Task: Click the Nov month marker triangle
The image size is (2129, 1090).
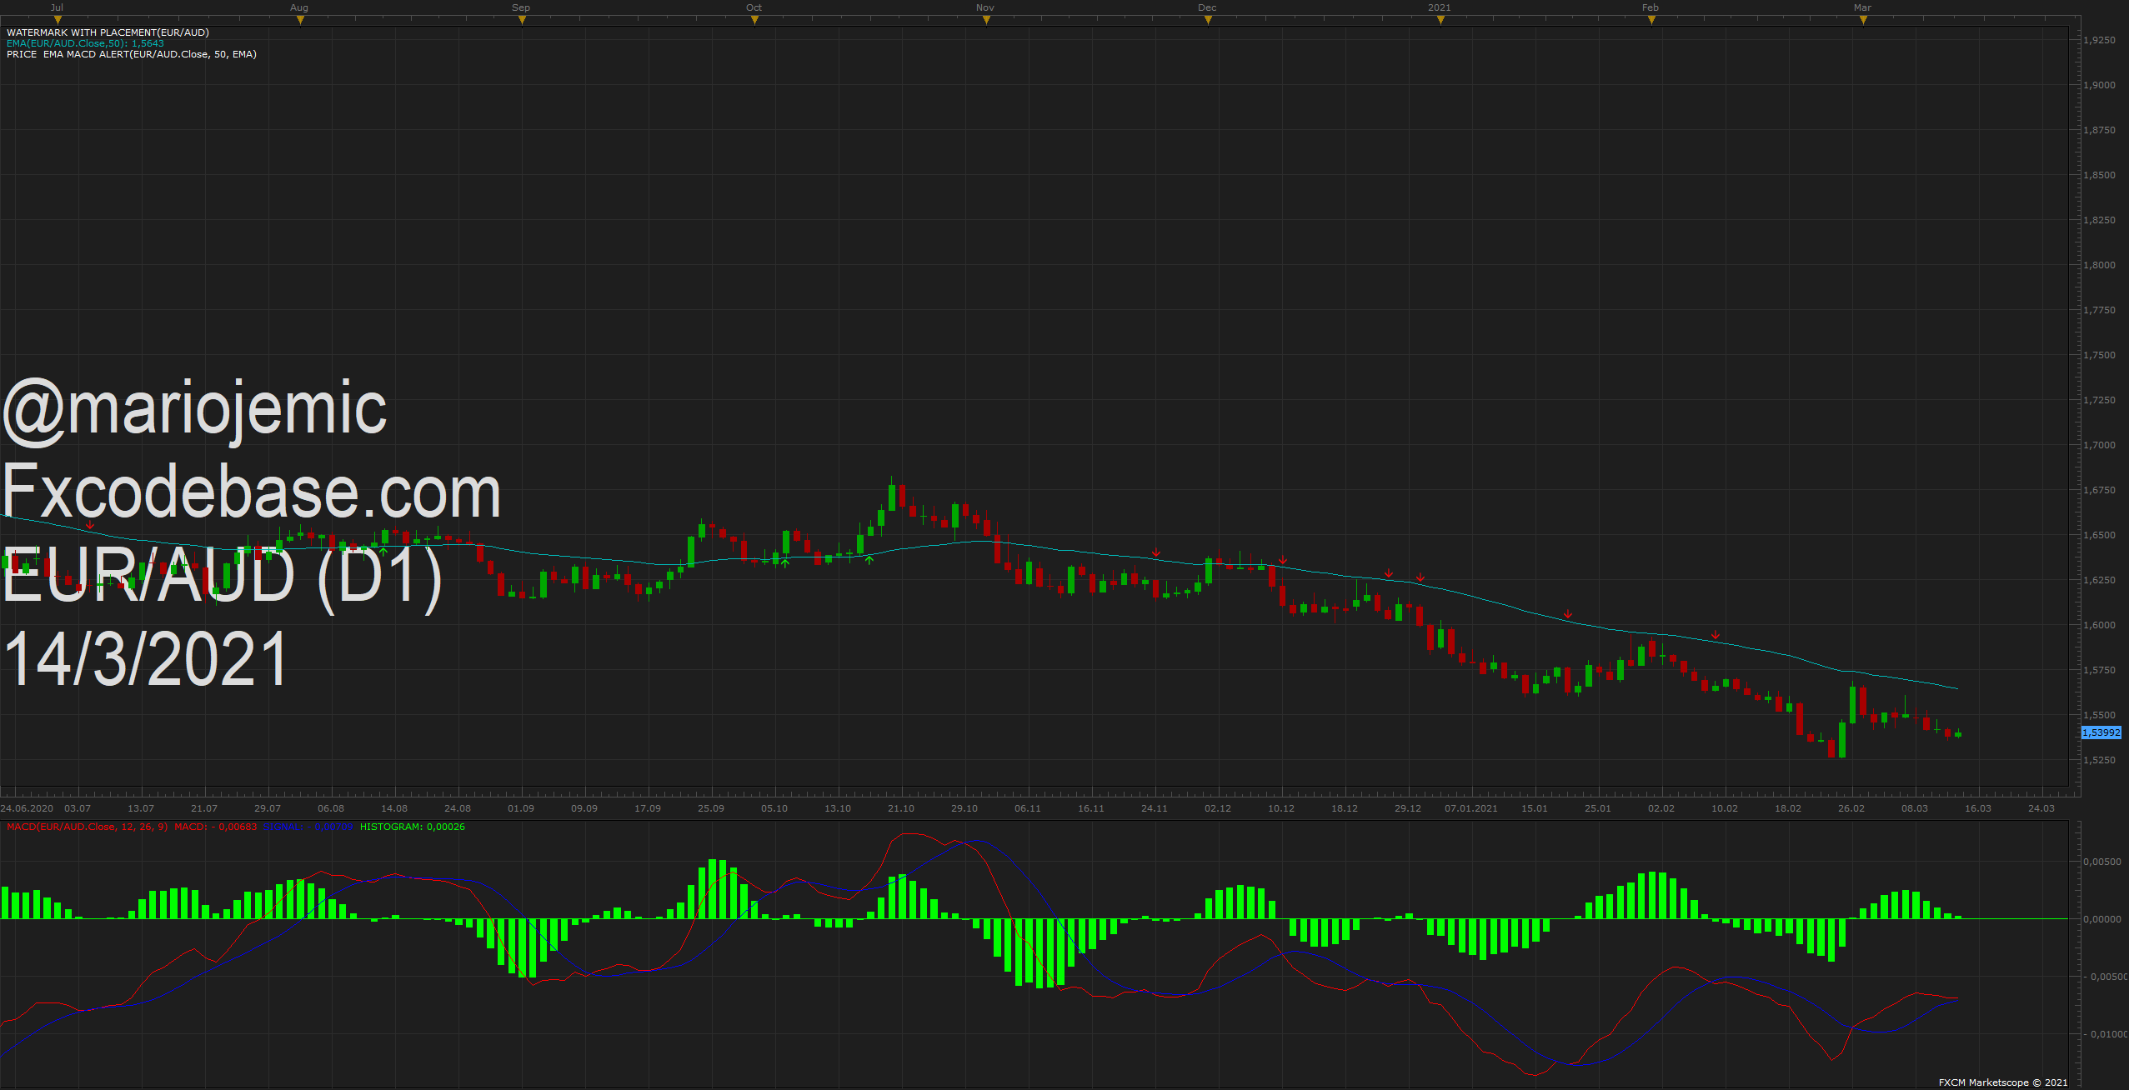Action: 986,20
